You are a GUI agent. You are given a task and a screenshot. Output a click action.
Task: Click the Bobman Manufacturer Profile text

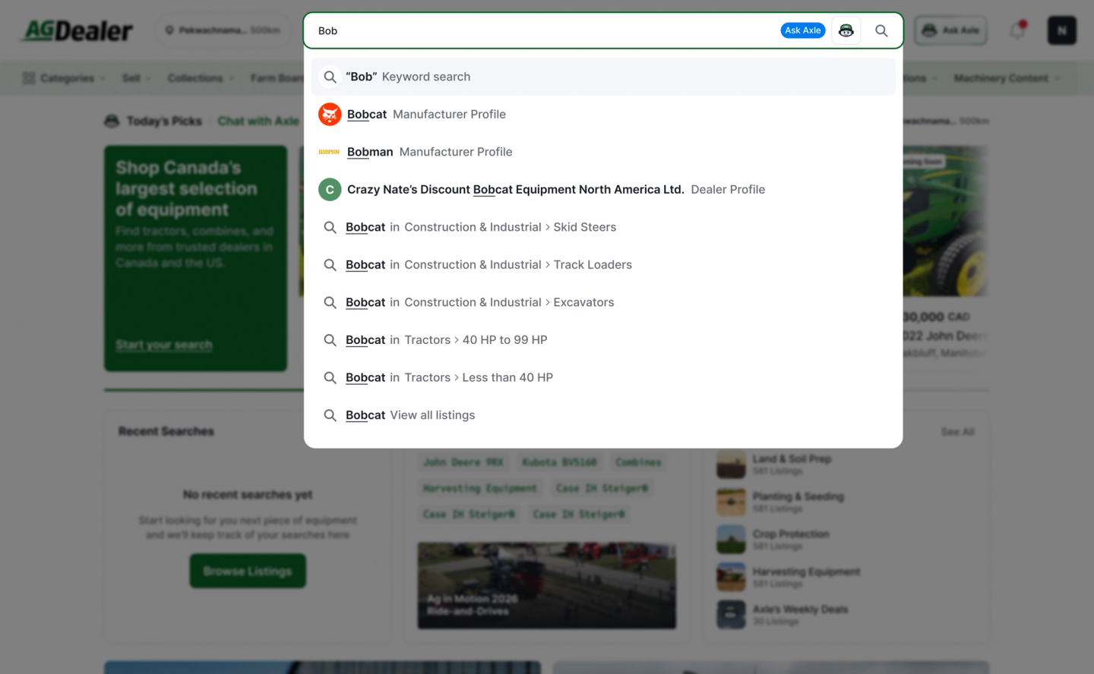point(430,152)
